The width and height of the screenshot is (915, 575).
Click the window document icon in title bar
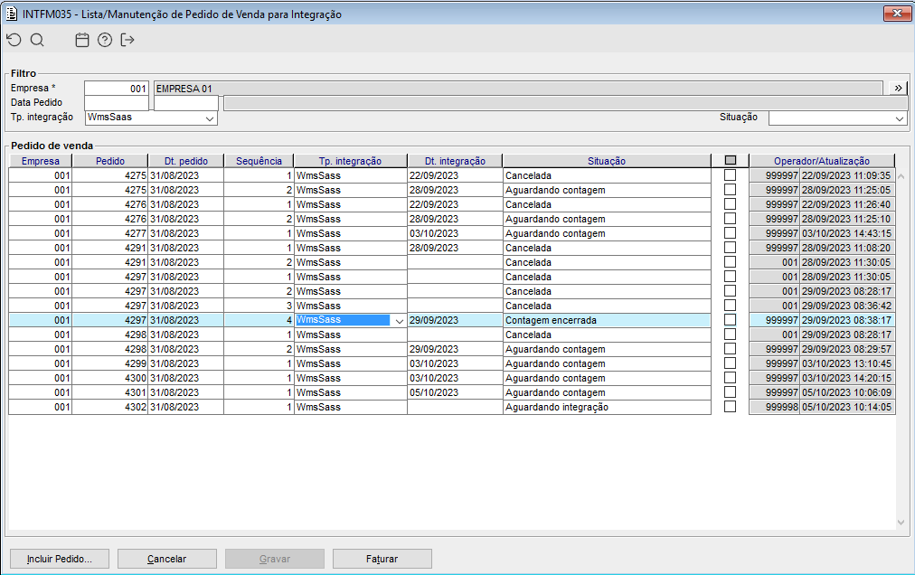pos(12,14)
